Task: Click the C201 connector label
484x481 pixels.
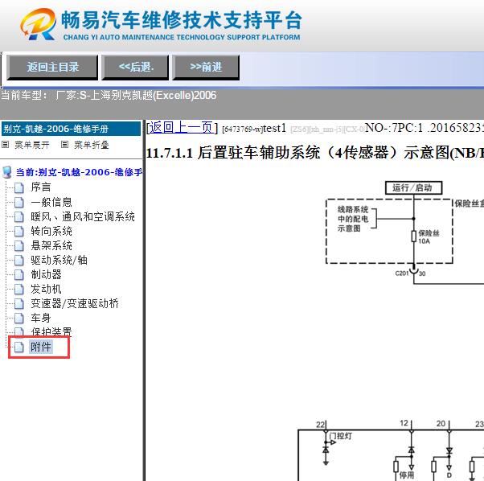Action: pyautogui.click(x=401, y=273)
